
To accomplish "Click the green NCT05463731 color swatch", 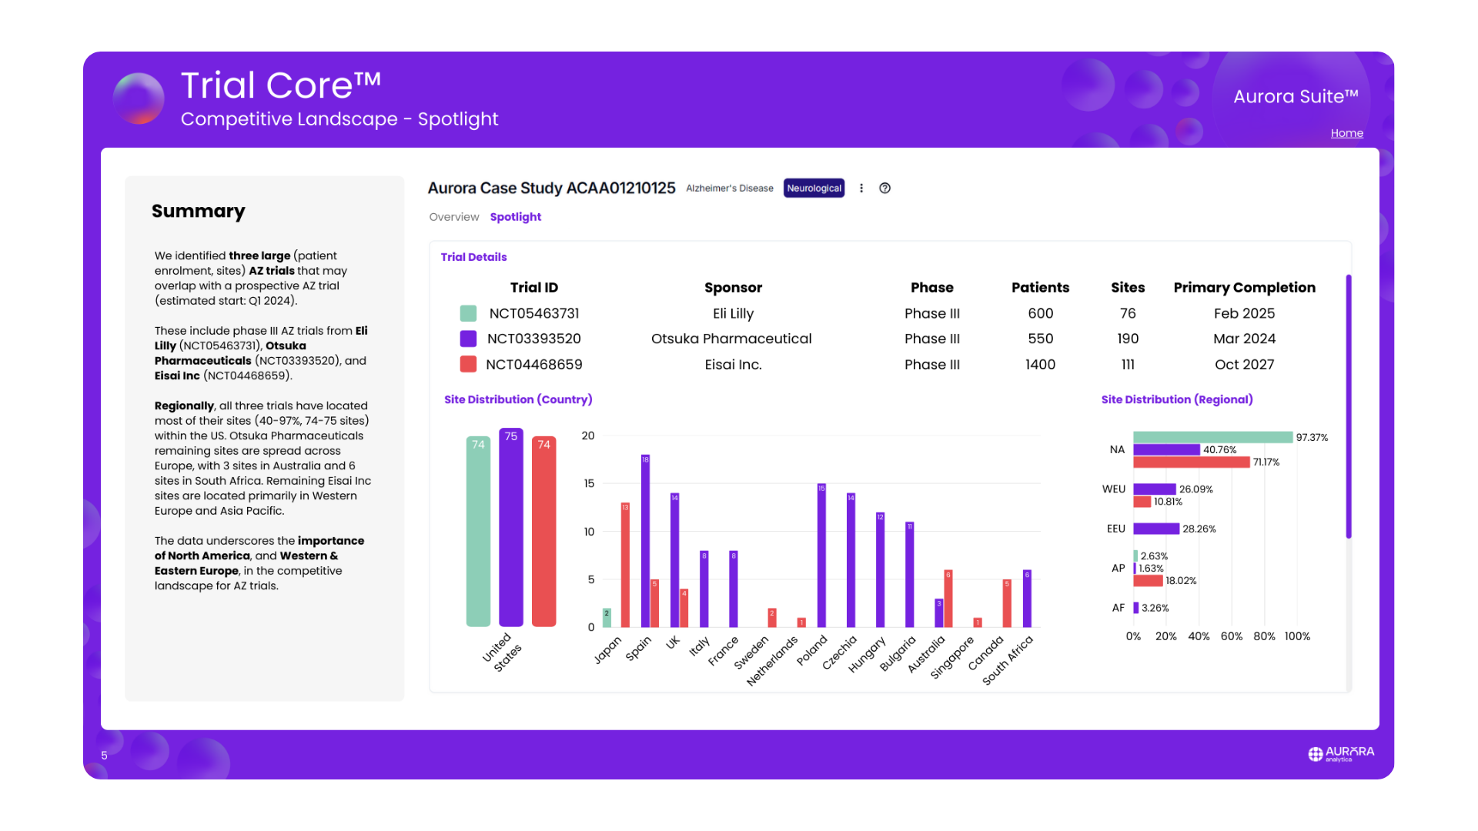I will point(468,313).
